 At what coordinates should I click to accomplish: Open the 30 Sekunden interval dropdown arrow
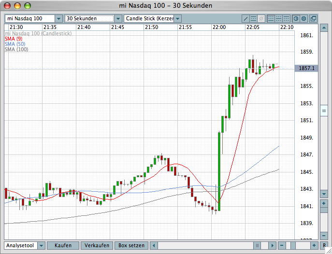(118, 19)
